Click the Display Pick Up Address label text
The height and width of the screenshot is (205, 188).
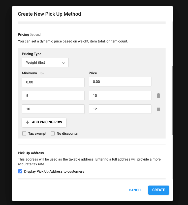pos(54,171)
